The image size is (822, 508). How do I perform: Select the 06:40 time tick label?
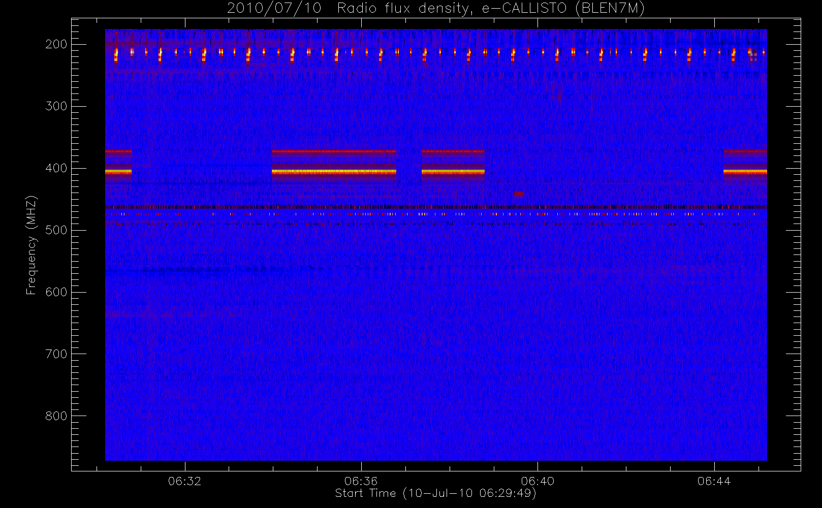point(538,481)
